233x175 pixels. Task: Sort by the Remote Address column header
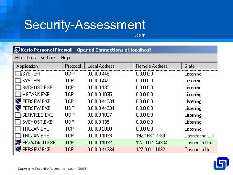[x=157, y=66]
